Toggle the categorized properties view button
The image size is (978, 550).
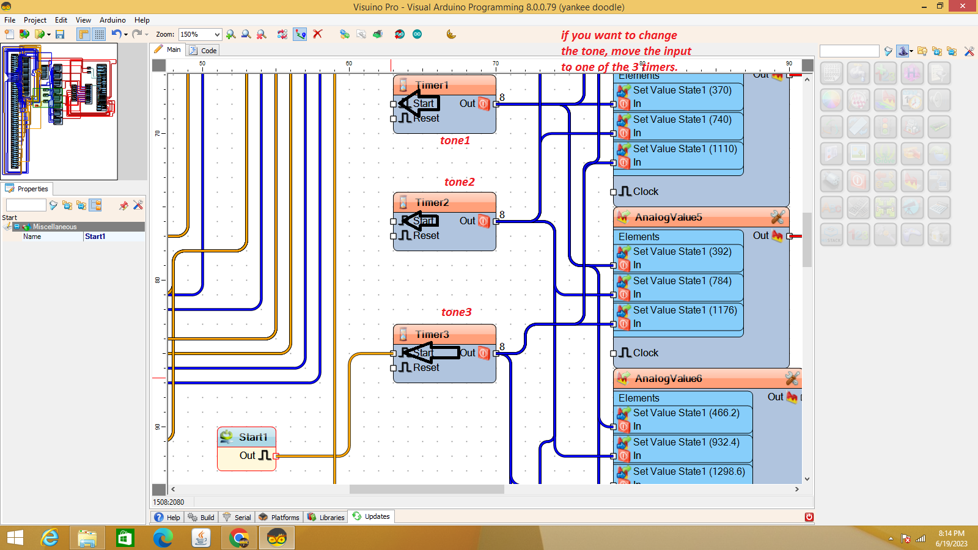(95, 205)
